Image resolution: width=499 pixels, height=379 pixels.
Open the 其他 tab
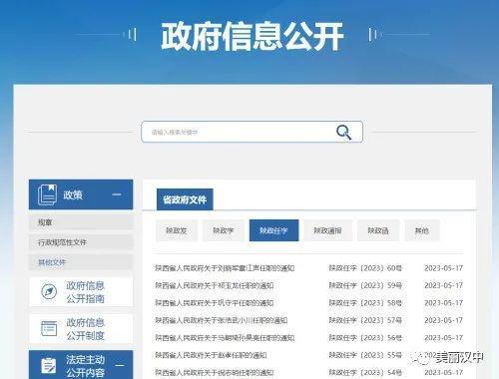click(x=422, y=230)
